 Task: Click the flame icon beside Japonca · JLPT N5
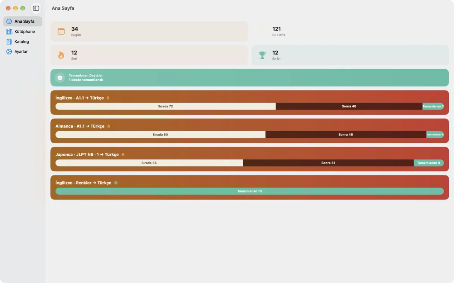click(123, 154)
